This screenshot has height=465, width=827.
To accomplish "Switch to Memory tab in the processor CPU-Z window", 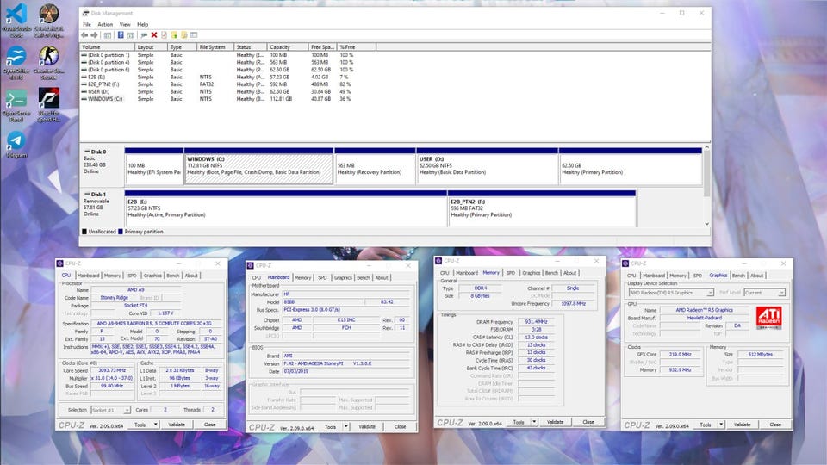I will click(x=112, y=276).
